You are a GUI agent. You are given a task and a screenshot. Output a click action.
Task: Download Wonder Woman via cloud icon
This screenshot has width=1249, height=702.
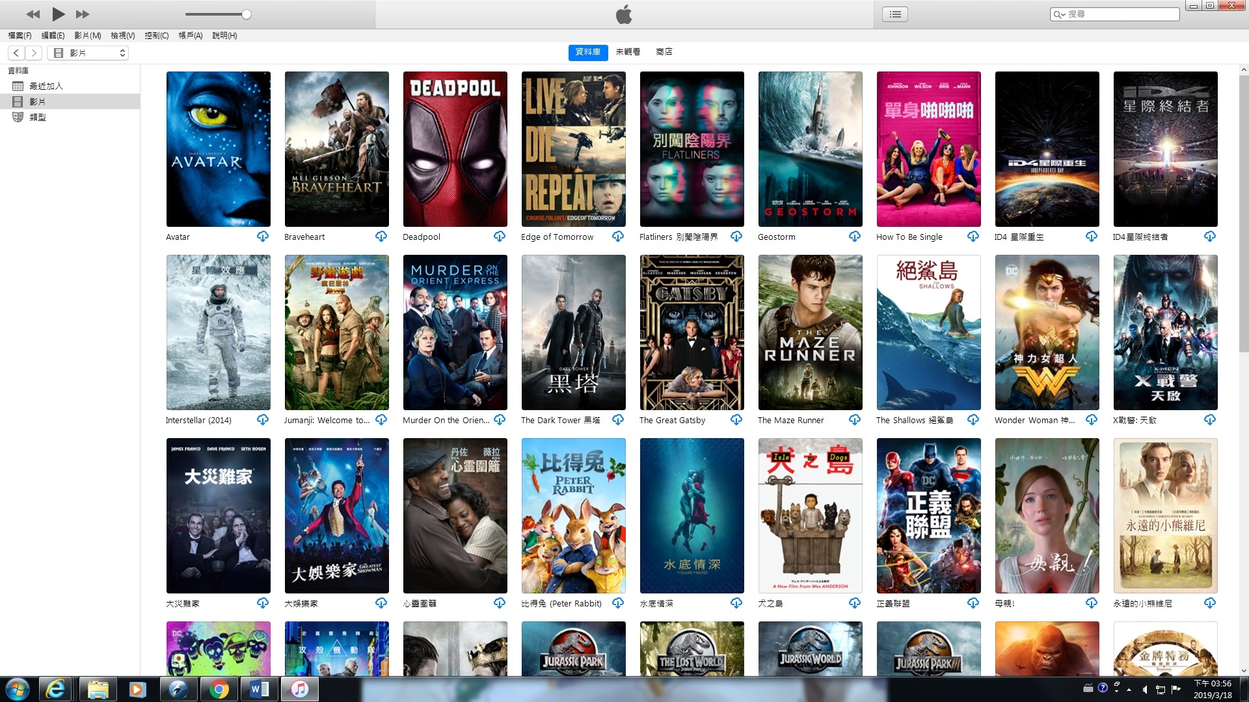click(x=1092, y=420)
